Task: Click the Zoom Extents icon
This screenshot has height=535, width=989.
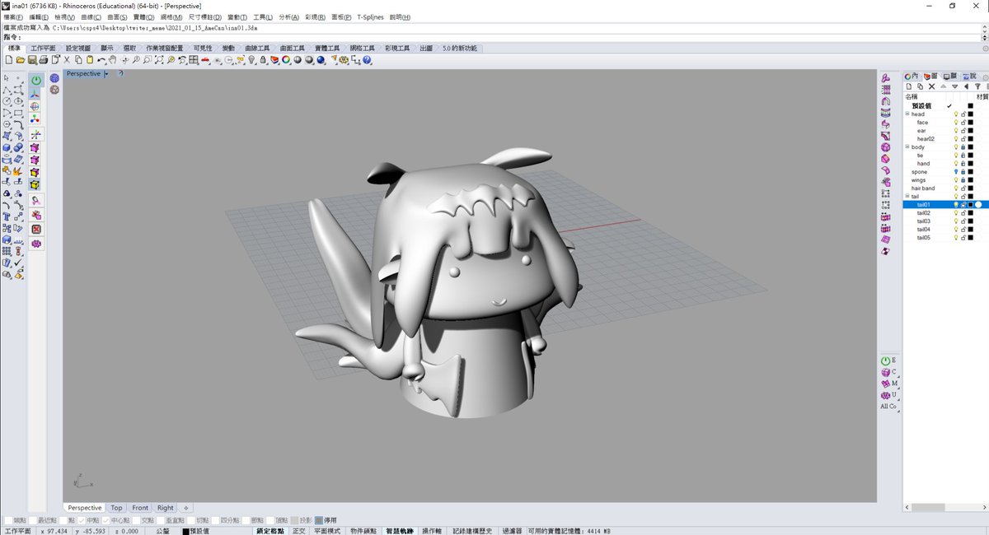Action: click(x=159, y=60)
